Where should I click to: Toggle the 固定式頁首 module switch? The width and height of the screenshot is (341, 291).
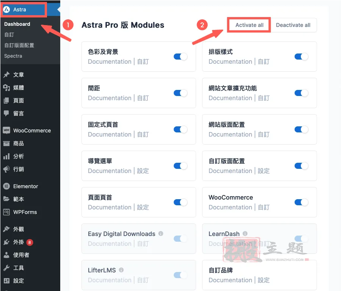(x=180, y=129)
